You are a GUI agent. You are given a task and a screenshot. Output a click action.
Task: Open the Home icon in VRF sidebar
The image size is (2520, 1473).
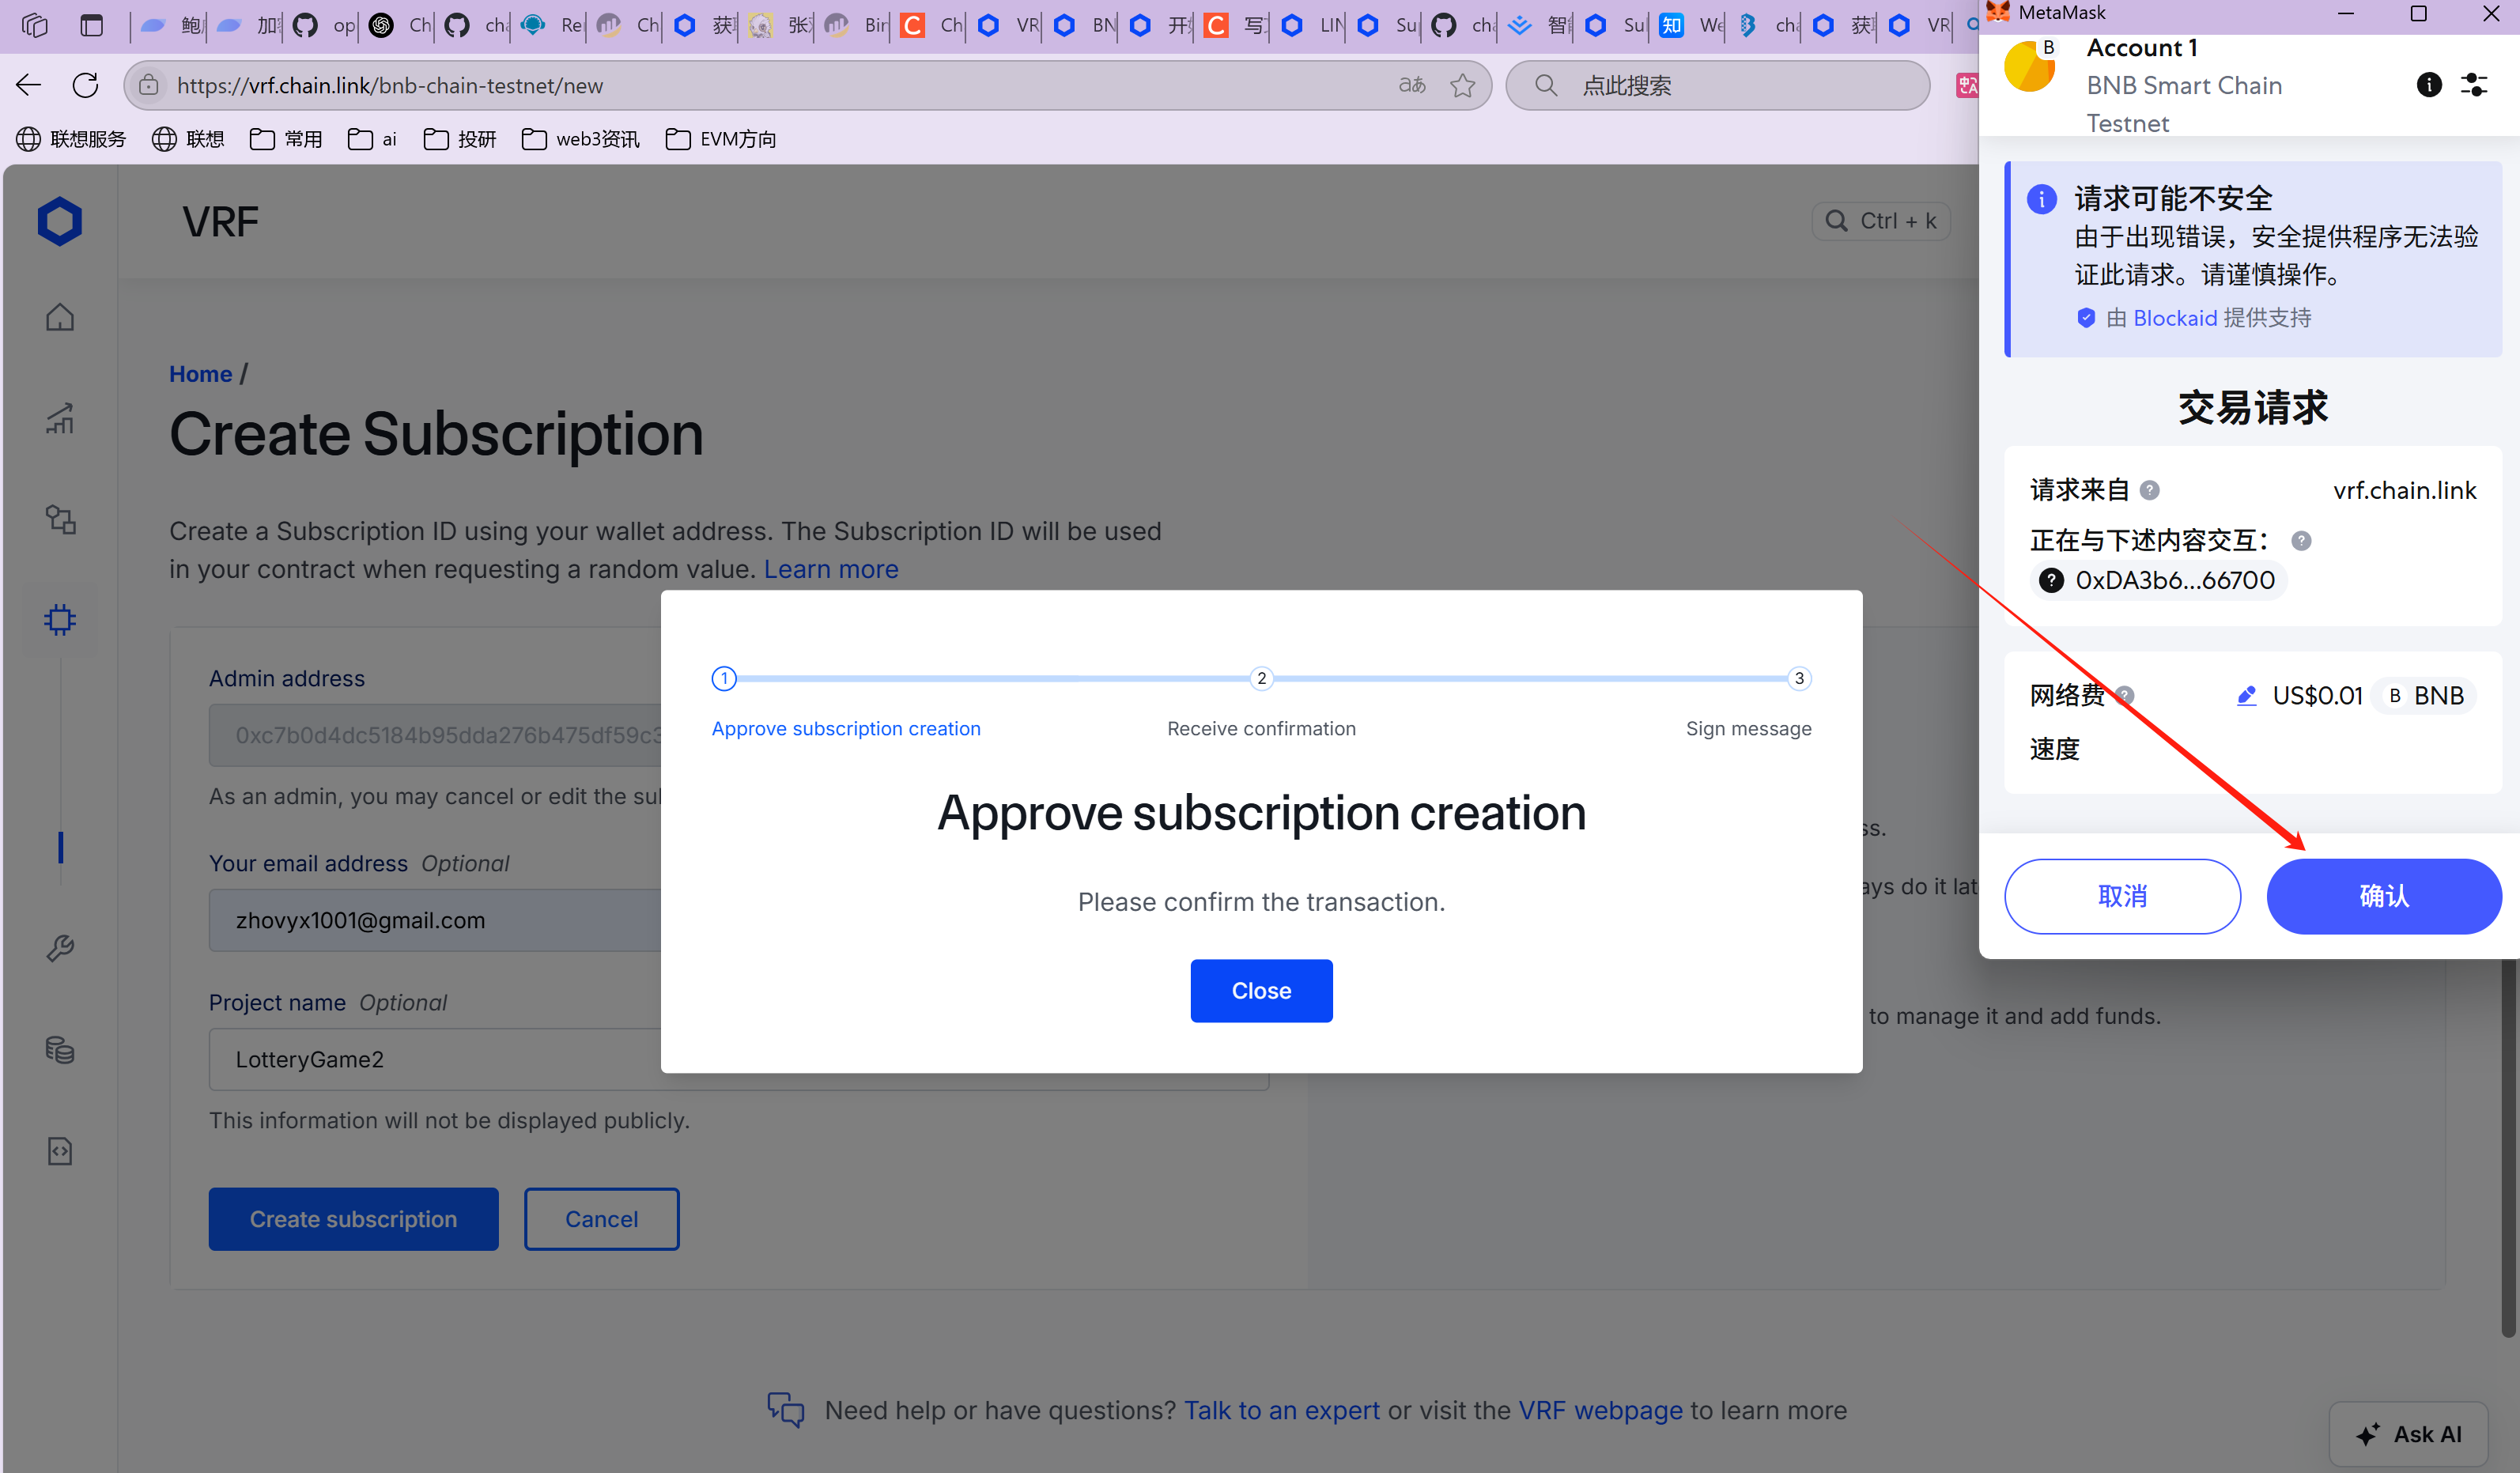pos(60,317)
